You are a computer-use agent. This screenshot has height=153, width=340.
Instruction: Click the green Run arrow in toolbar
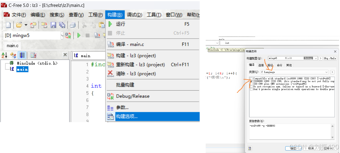tap(79, 35)
